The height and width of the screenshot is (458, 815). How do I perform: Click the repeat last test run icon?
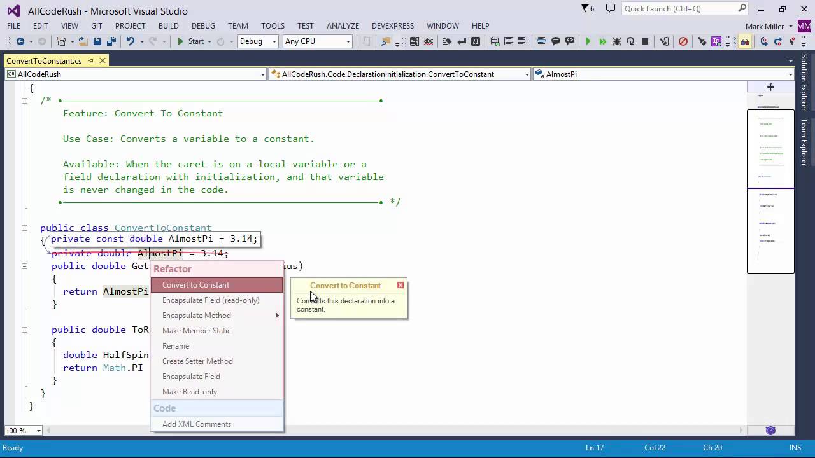pos(630,41)
